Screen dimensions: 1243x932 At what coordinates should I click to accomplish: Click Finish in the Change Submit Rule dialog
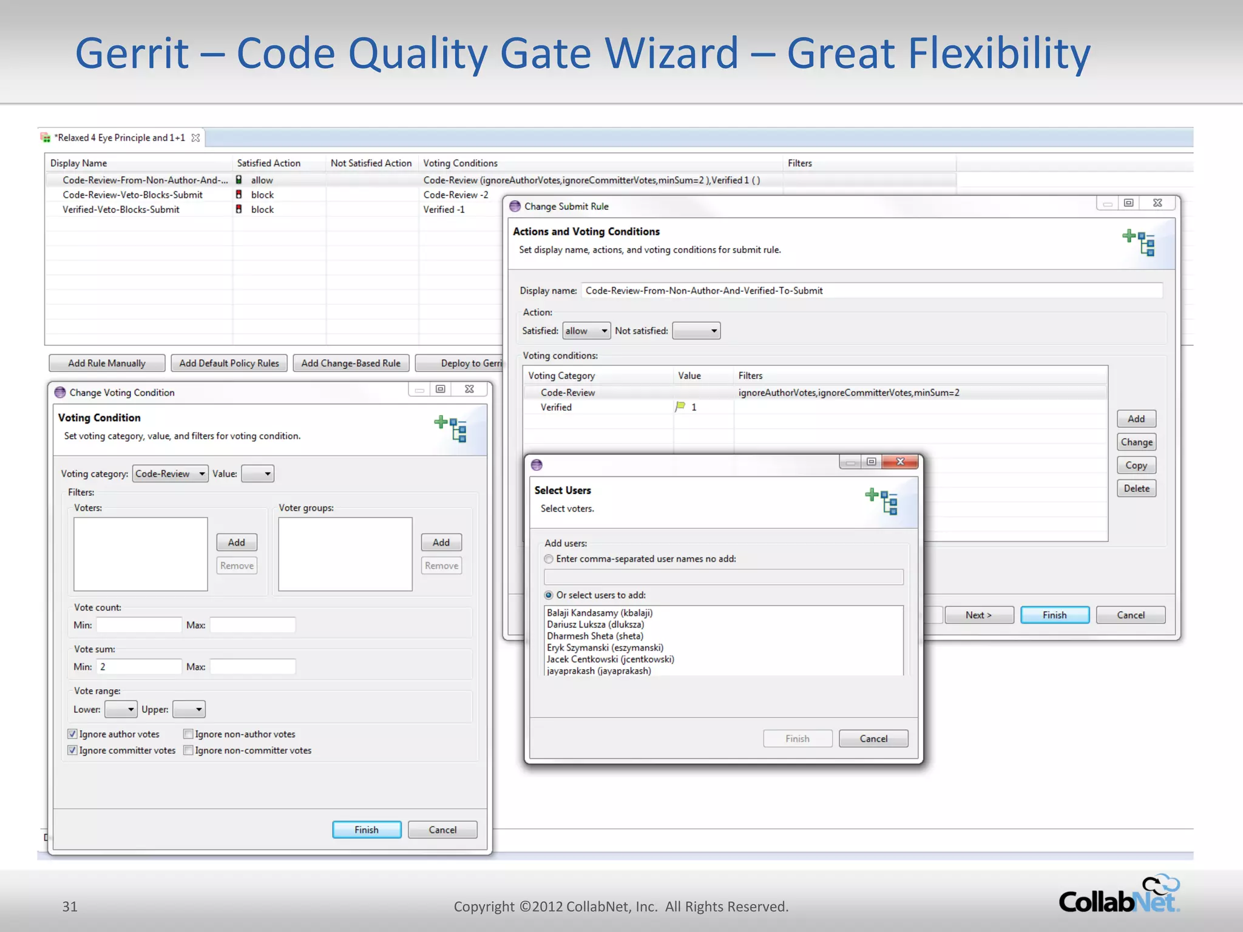(x=1055, y=615)
